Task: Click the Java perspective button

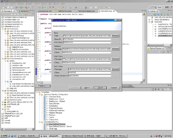Action: [158, 7]
